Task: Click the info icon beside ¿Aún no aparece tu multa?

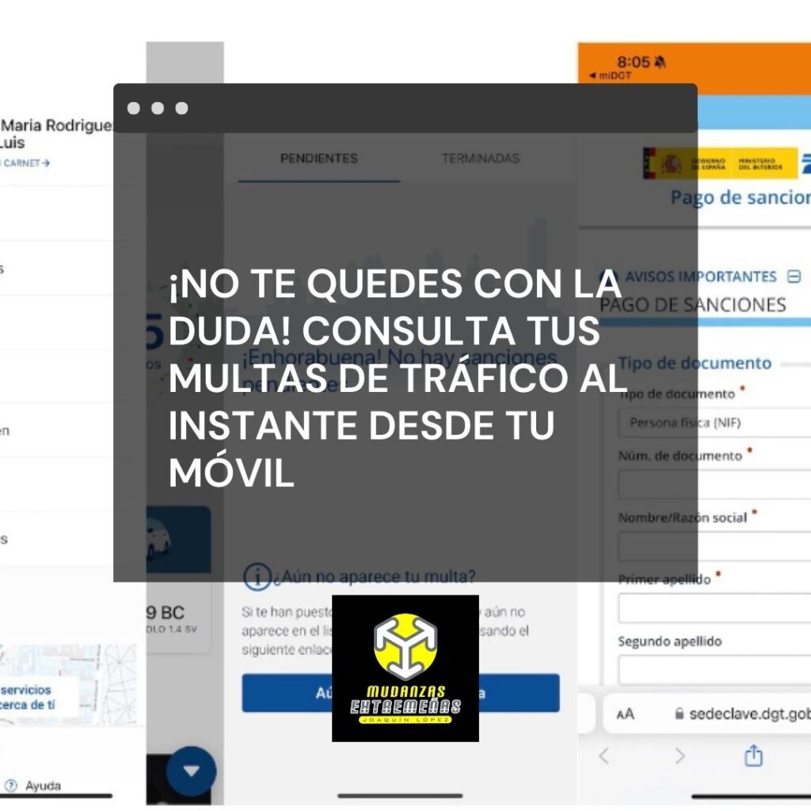Action: [257, 577]
